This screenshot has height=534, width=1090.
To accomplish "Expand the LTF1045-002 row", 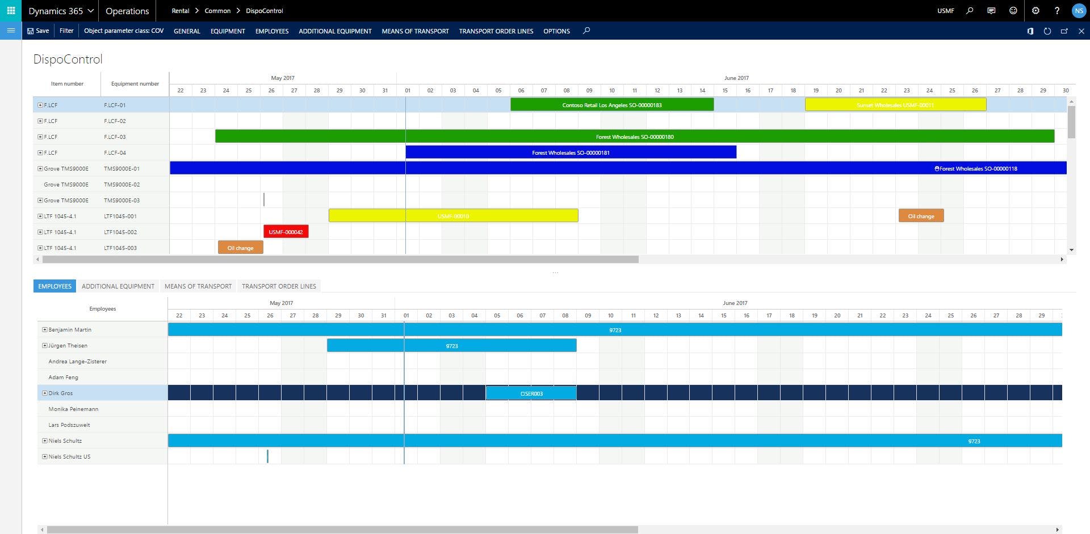I will tap(40, 232).
